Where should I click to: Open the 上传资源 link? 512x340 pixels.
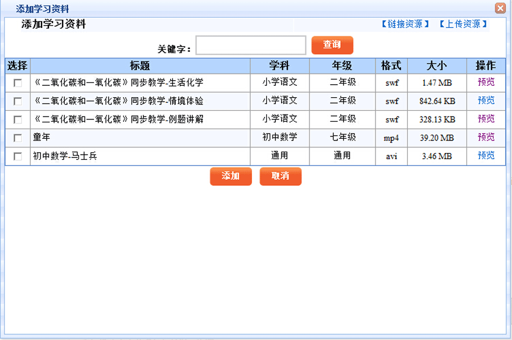pos(463,24)
